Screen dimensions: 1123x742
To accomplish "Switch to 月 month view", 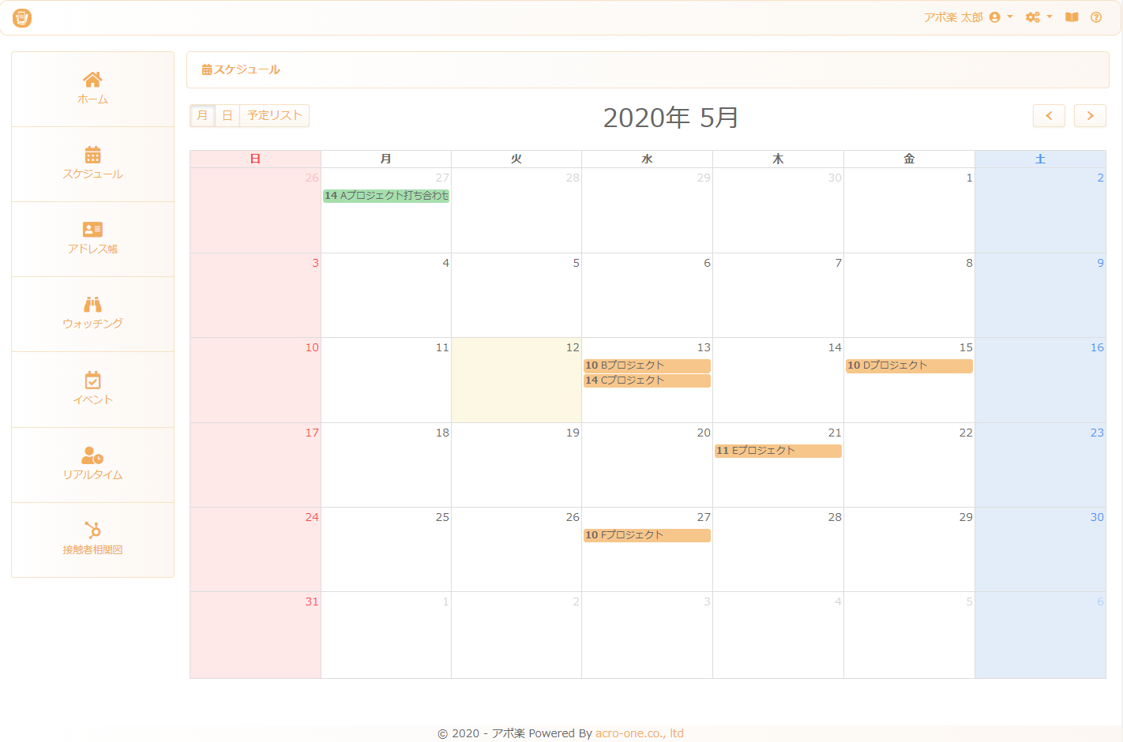I will pos(202,115).
